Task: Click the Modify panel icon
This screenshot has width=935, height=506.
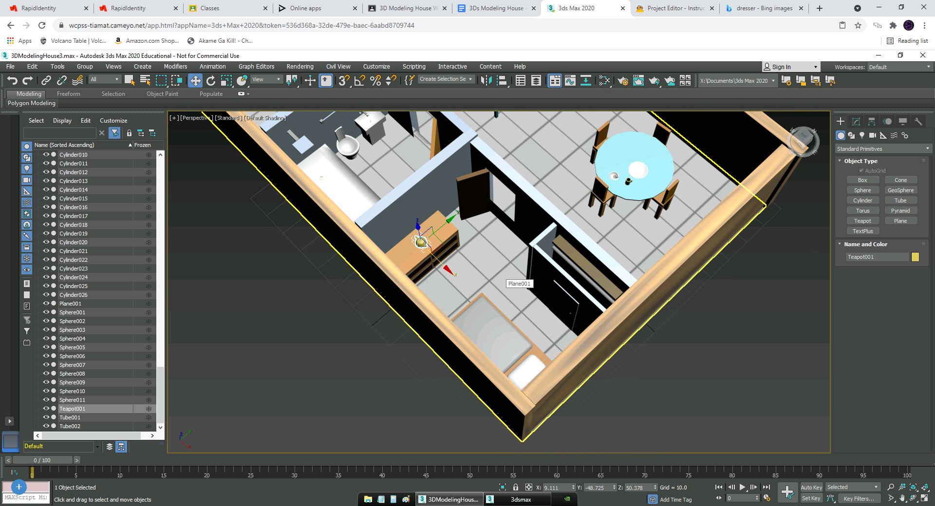Action: point(856,121)
